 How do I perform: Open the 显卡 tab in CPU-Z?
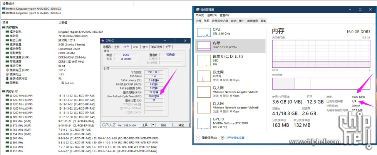145,47
